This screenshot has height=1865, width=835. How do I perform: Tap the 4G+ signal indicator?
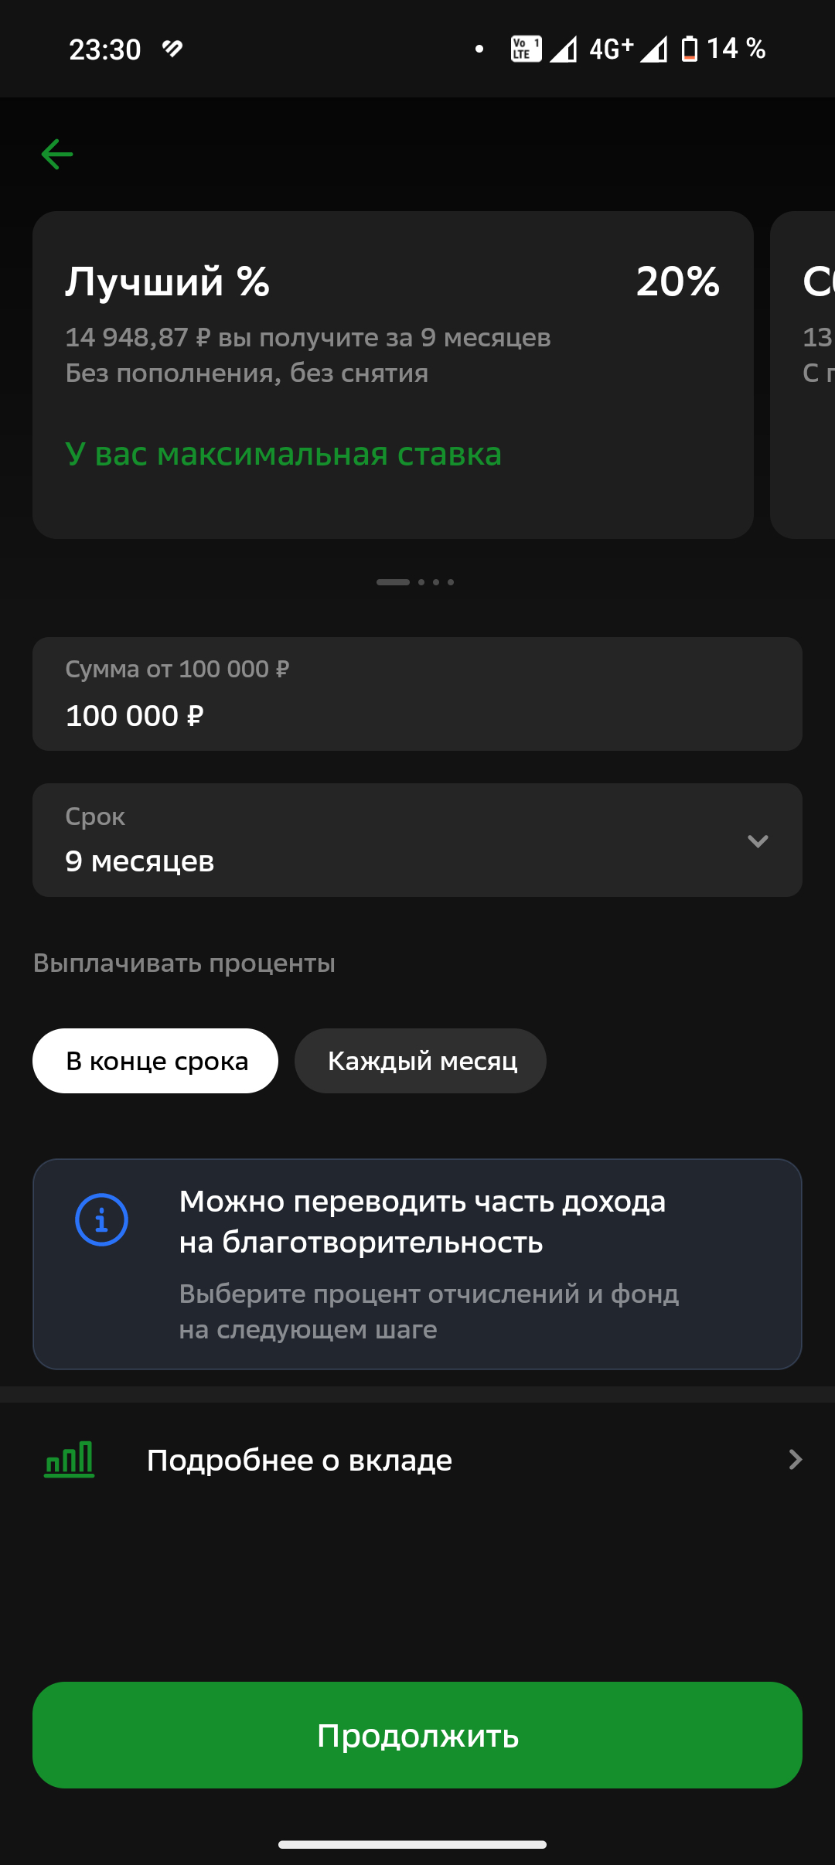point(611,49)
